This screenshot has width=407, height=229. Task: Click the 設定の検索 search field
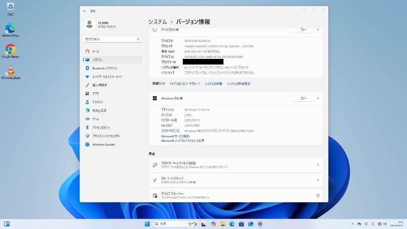tap(112, 39)
